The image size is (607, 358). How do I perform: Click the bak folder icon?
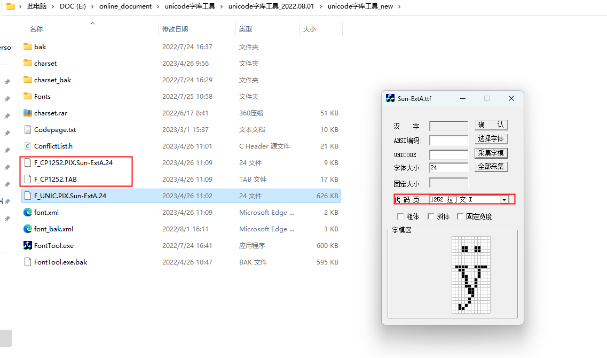pos(27,46)
